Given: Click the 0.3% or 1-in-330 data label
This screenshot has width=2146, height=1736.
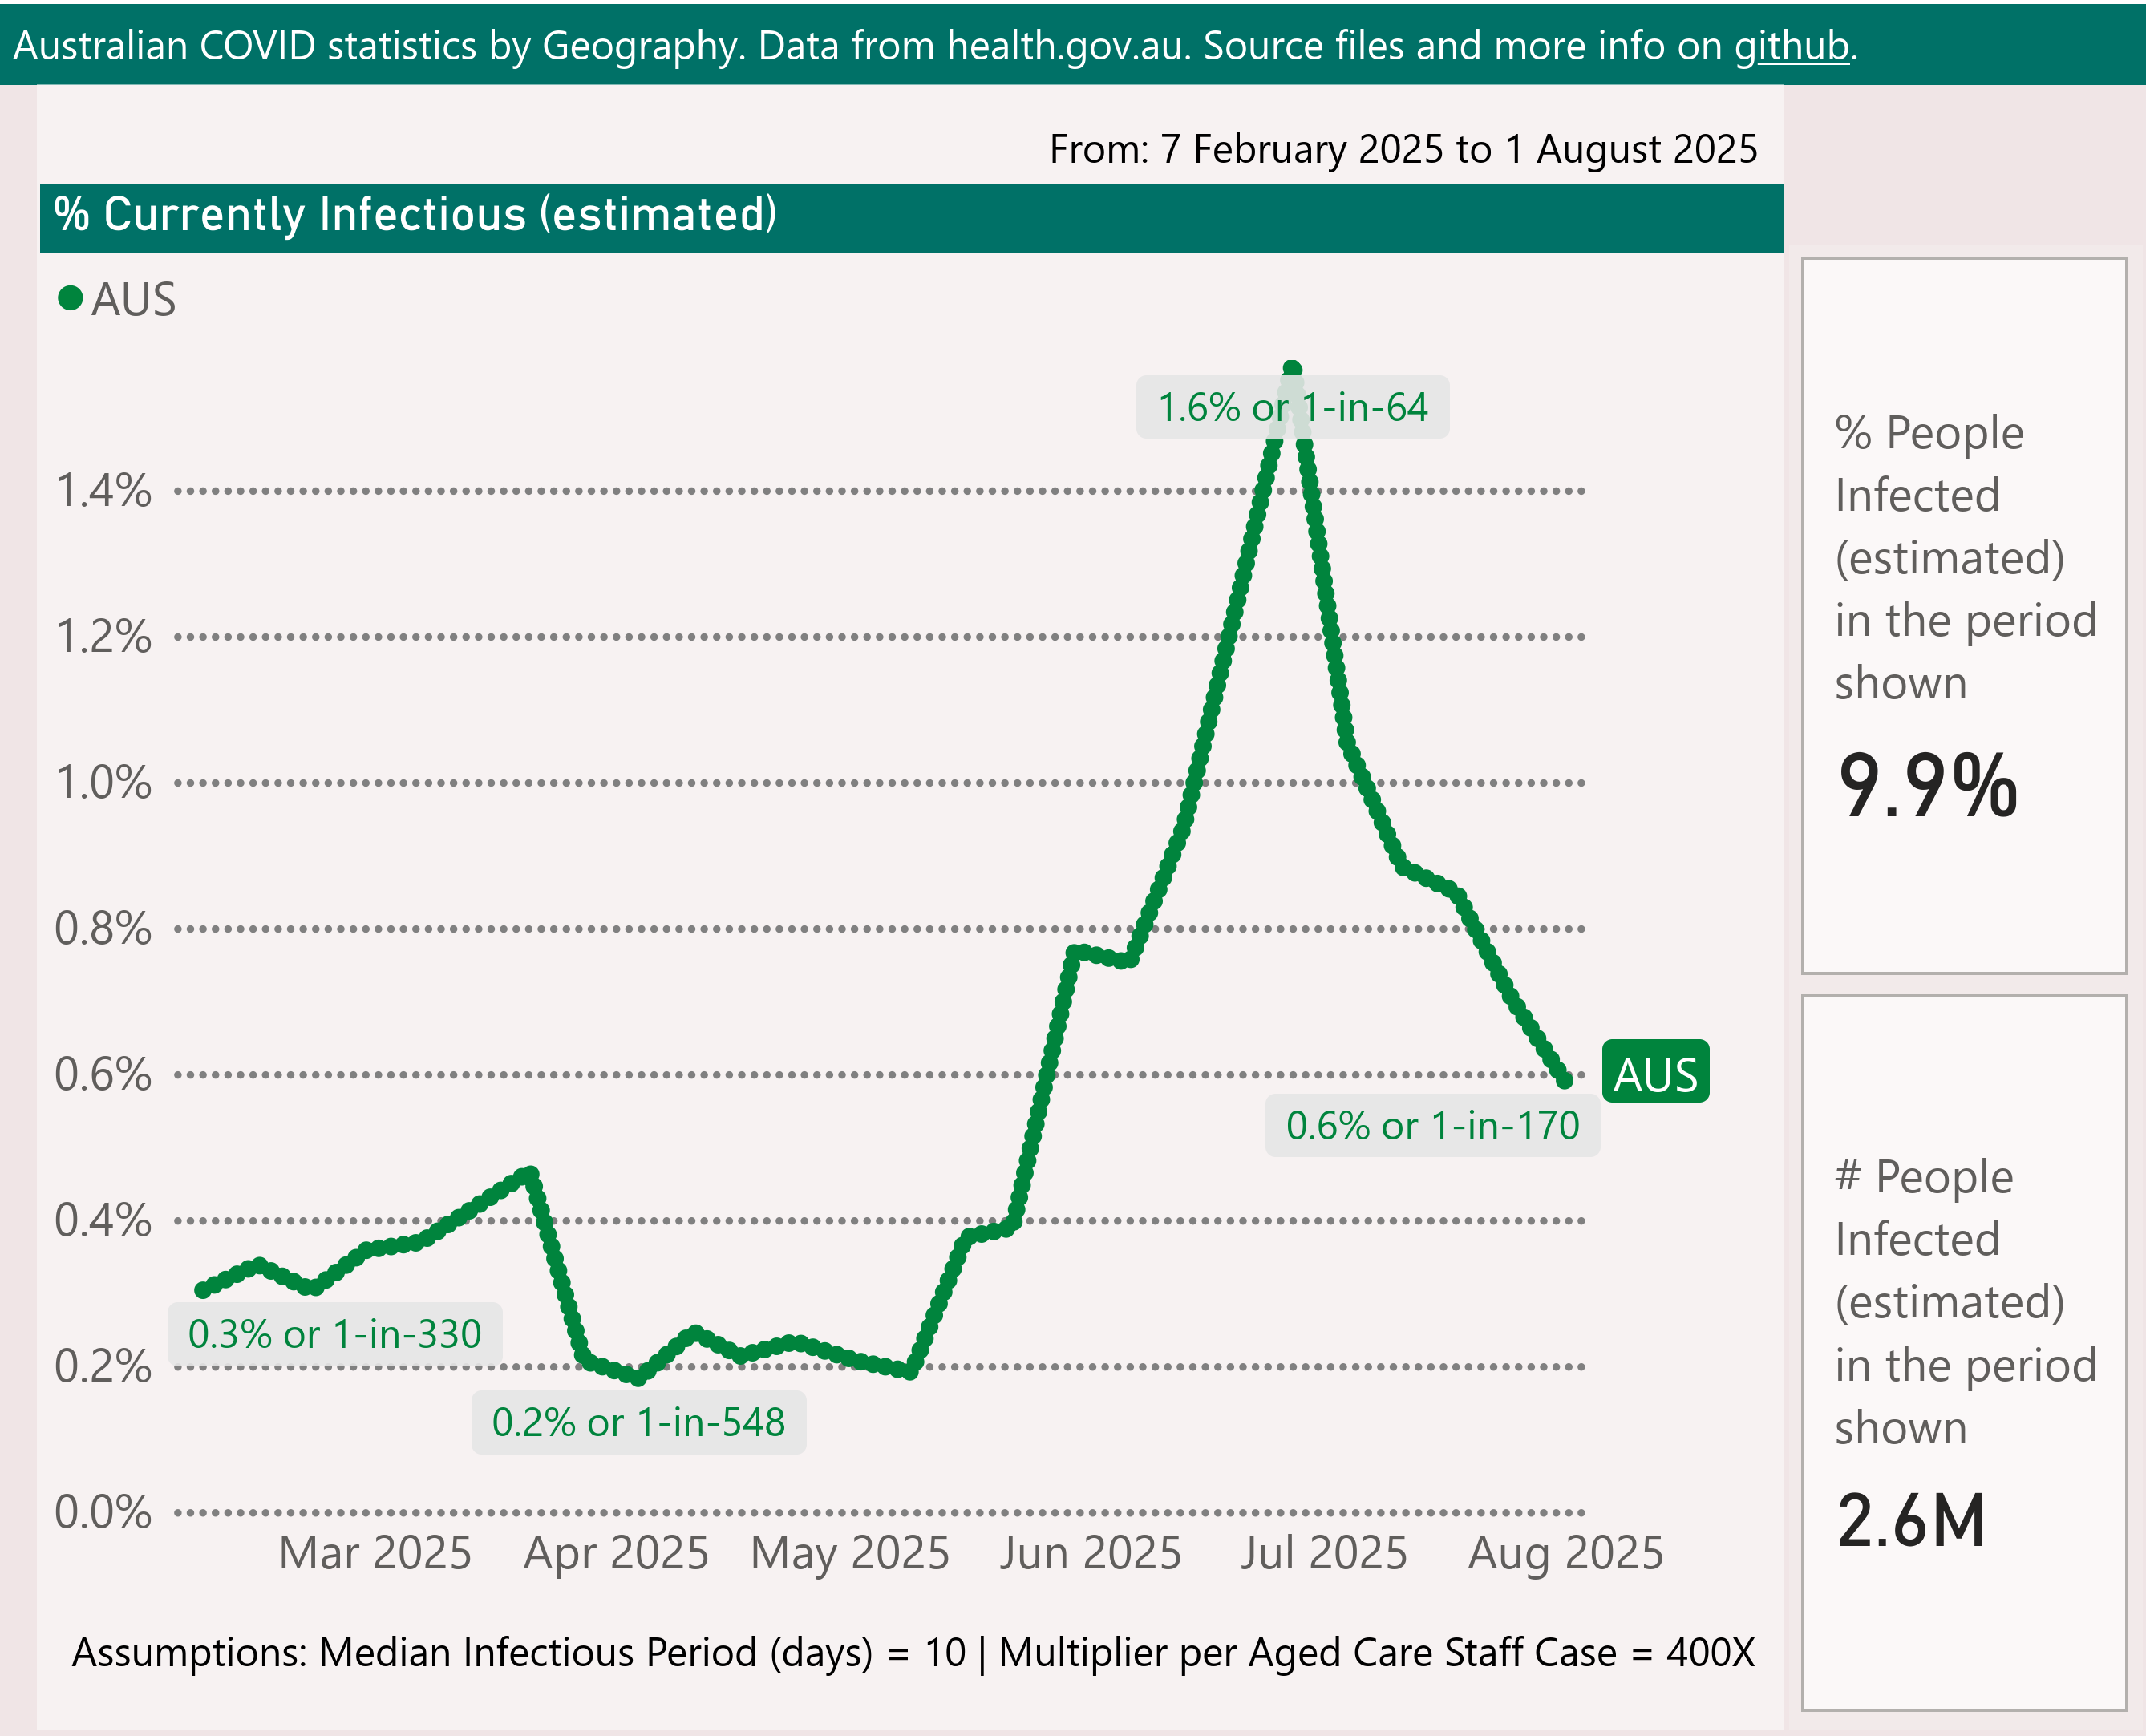Looking at the screenshot, I should click(x=334, y=1334).
